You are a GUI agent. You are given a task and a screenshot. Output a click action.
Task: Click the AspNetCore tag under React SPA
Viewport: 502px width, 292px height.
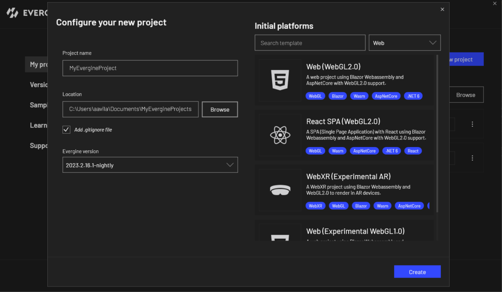point(364,151)
